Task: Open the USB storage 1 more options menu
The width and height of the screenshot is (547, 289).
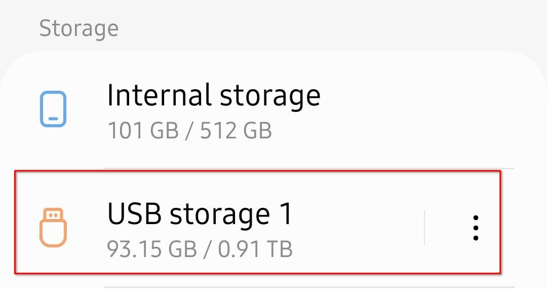Action: (475, 228)
